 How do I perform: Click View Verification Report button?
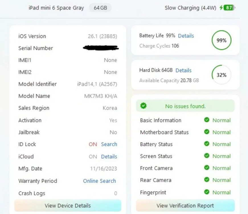[x=185, y=205]
